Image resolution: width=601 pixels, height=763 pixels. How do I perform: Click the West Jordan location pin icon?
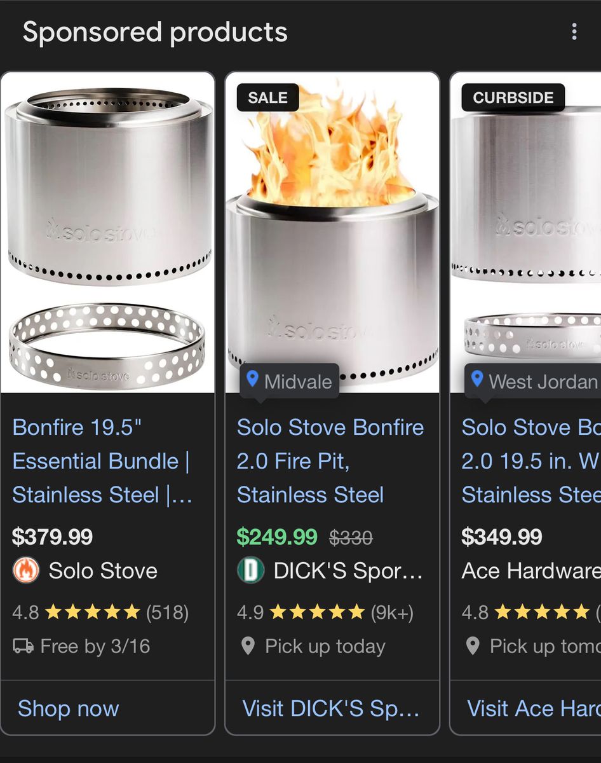(477, 380)
